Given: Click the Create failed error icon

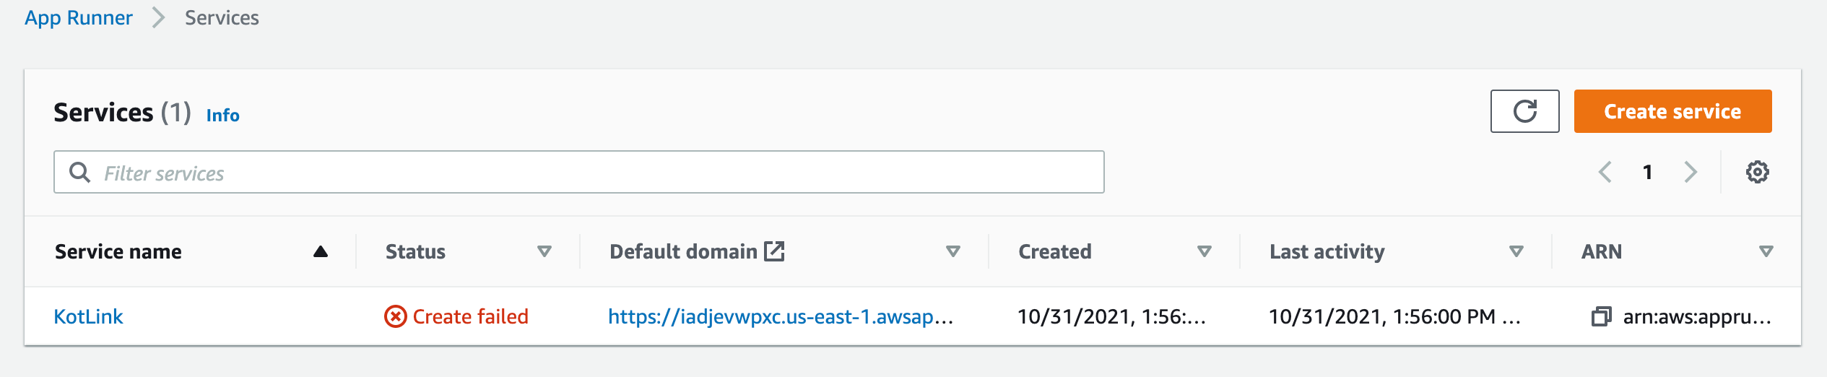Looking at the screenshot, I should pyautogui.click(x=395, y=316).
